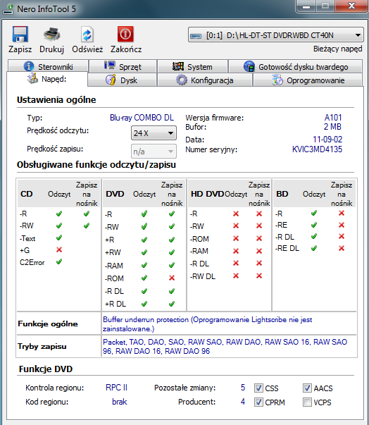Click the Pozostałe zmiany value 5
The height and width of the screenshot is (425, 369).
pos(243,388)
